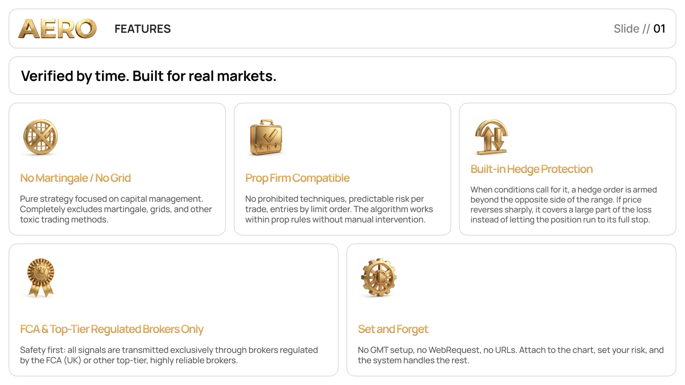Click the Slide // 01 indicator
The image size is (685, 385).
click(x=639, y=29)
